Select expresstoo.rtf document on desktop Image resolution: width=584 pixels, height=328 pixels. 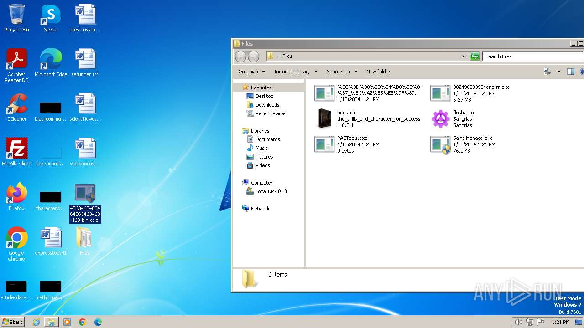(51, 241)
